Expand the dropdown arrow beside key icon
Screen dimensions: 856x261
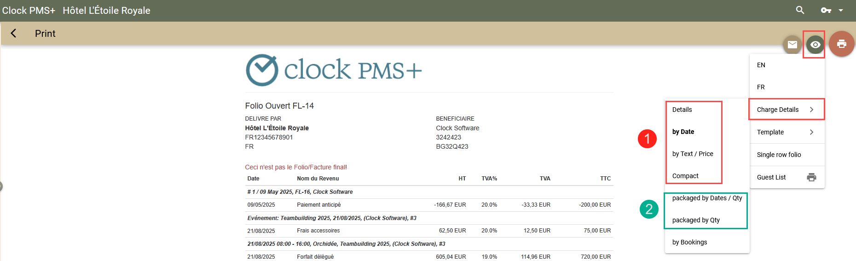841,10
